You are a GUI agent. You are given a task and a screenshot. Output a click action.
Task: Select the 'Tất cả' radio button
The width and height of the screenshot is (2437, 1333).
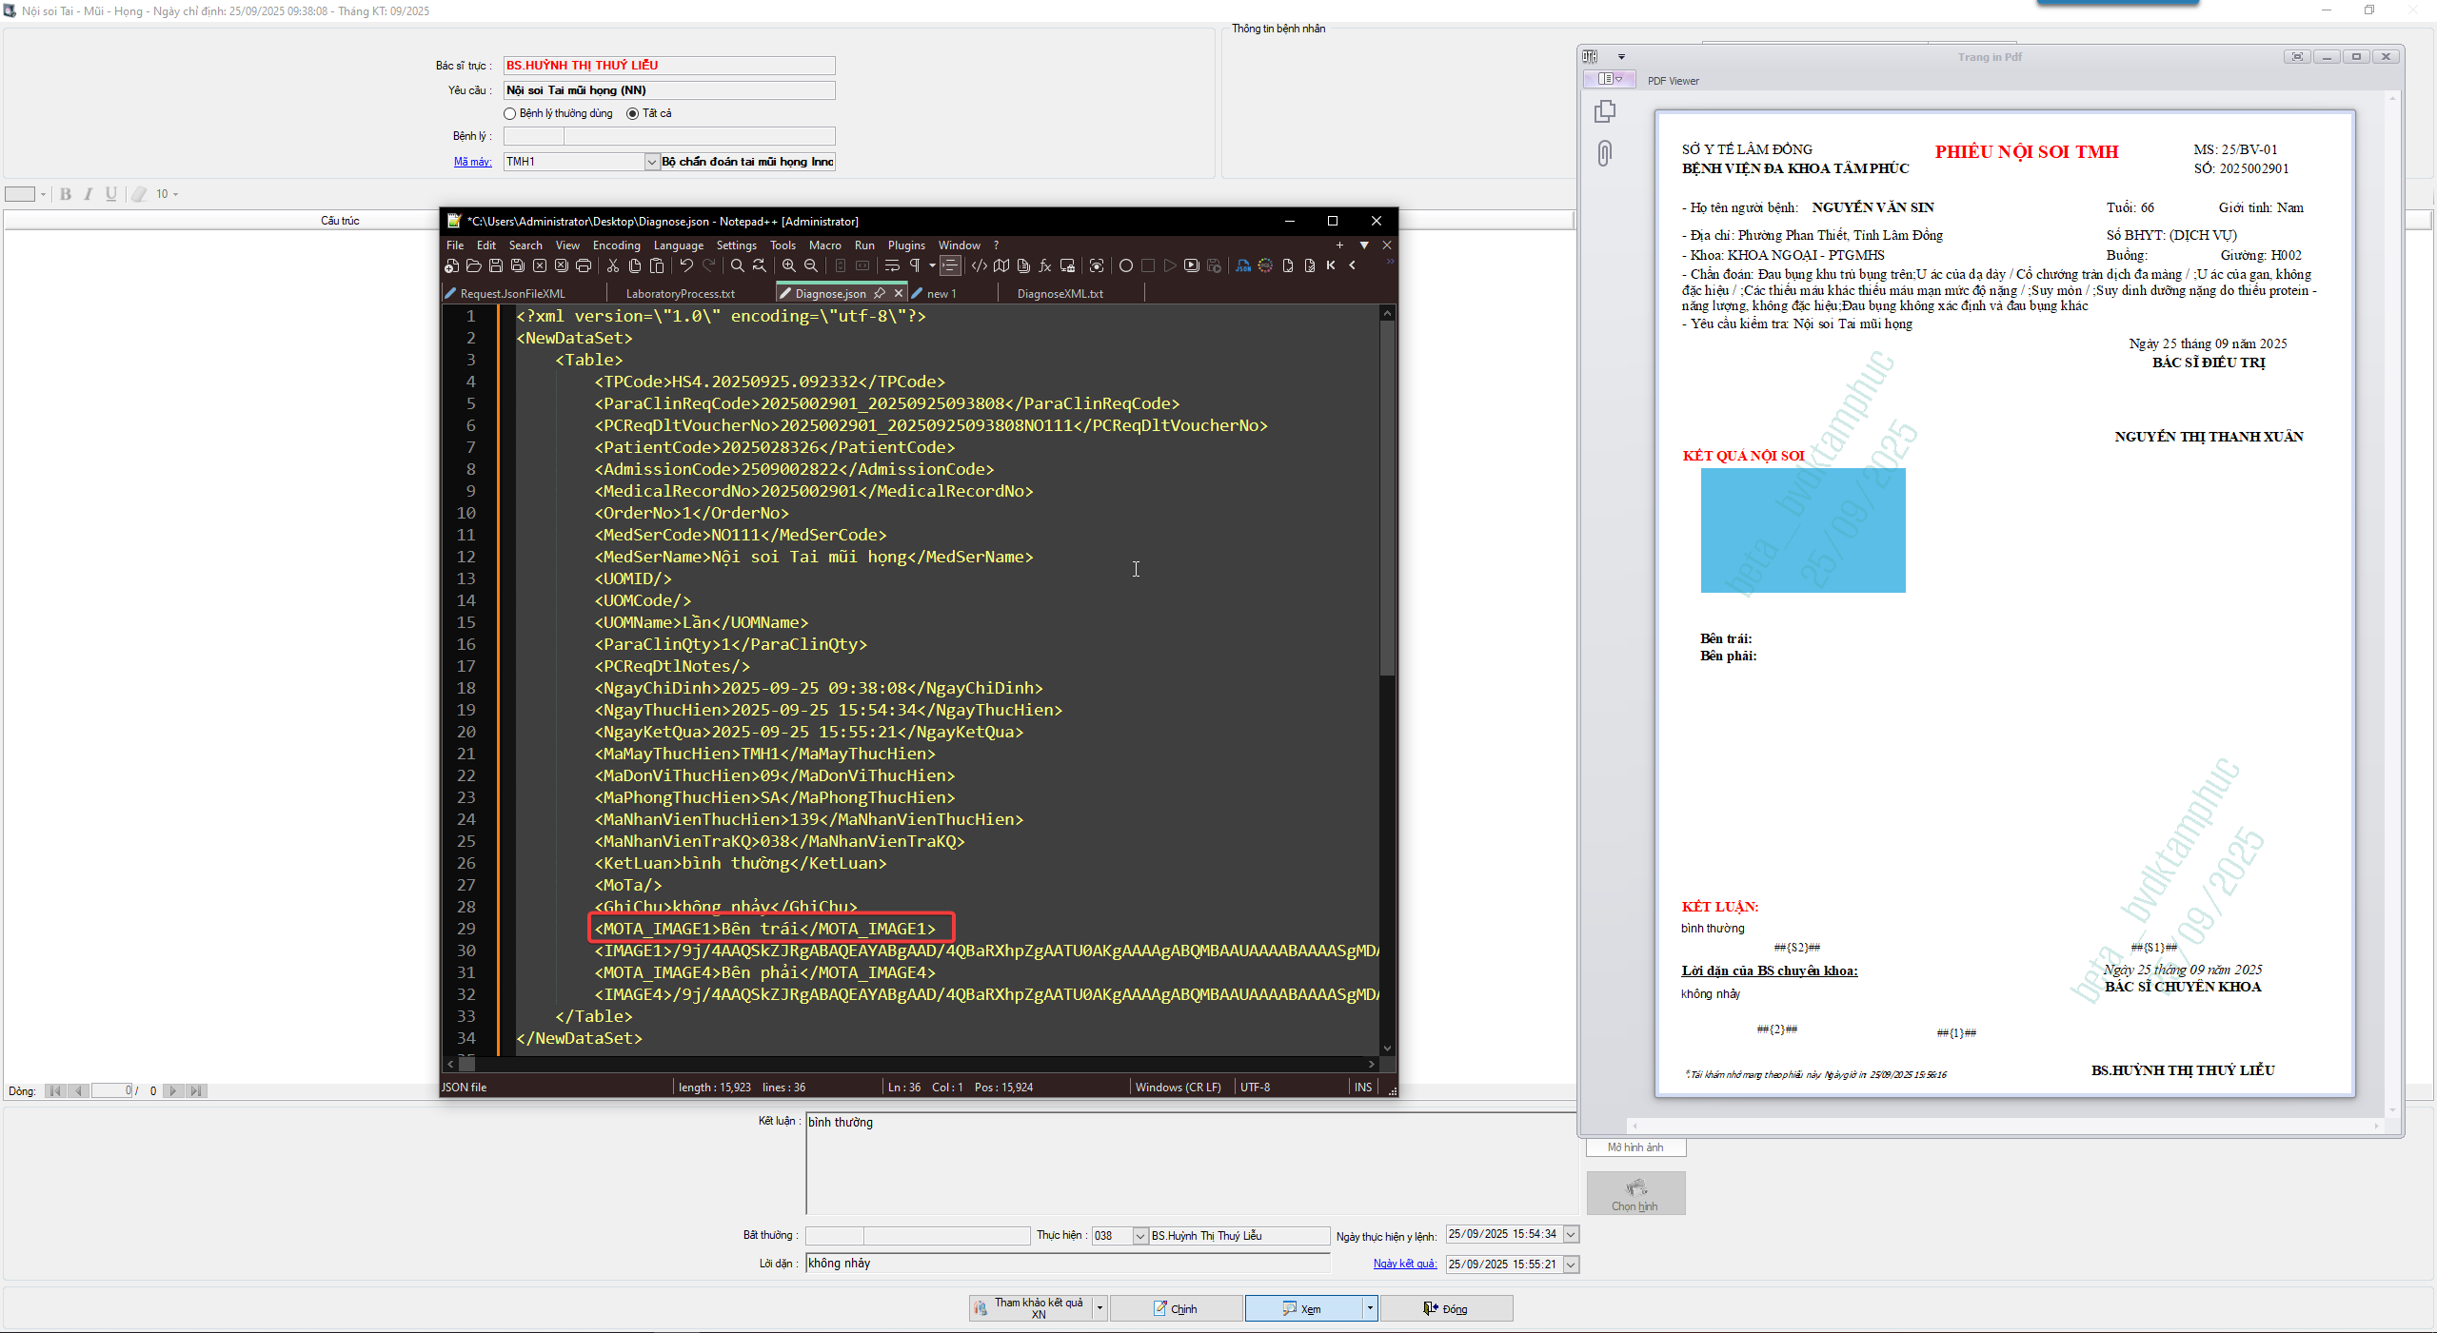(x=633, y=114)
